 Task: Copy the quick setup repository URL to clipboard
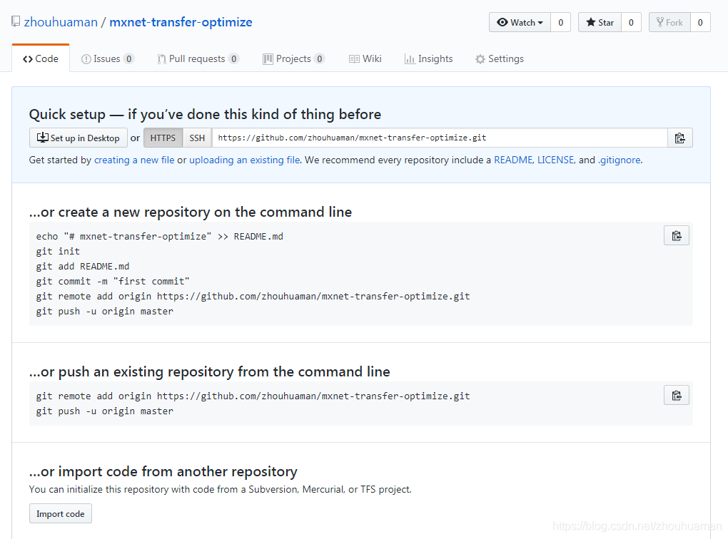[679, 138]
